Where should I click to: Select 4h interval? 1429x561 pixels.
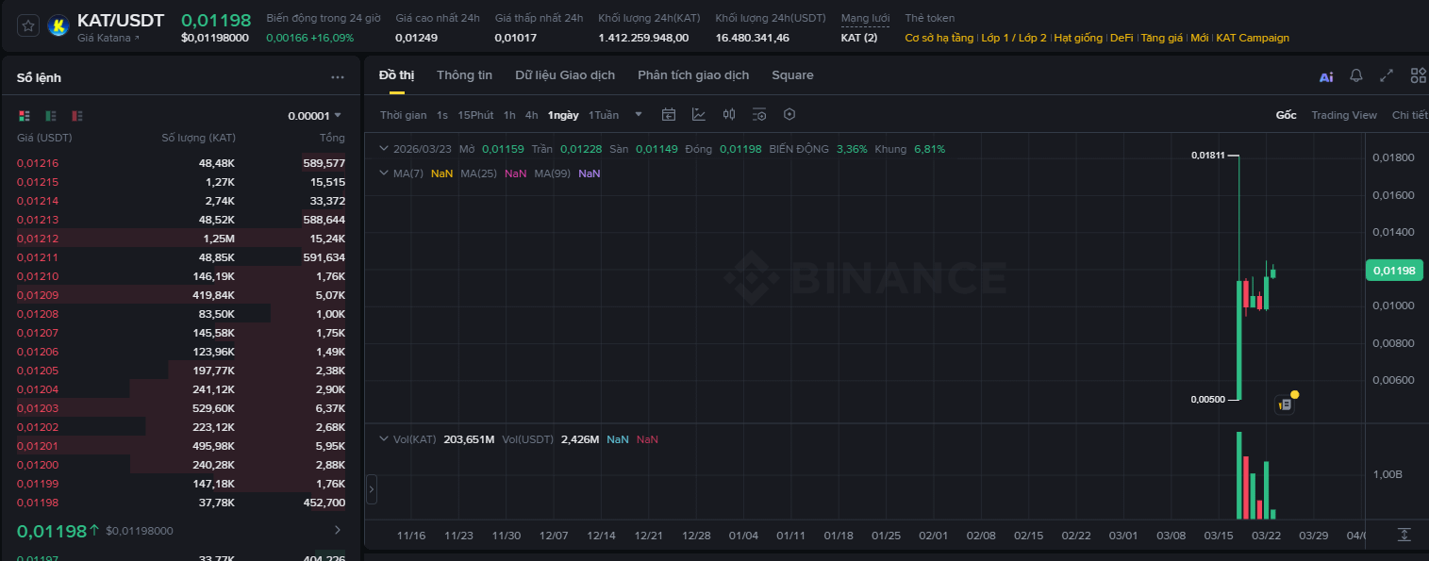[532, 115]
